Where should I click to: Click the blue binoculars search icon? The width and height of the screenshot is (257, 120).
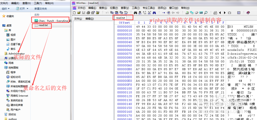(154, 13)
